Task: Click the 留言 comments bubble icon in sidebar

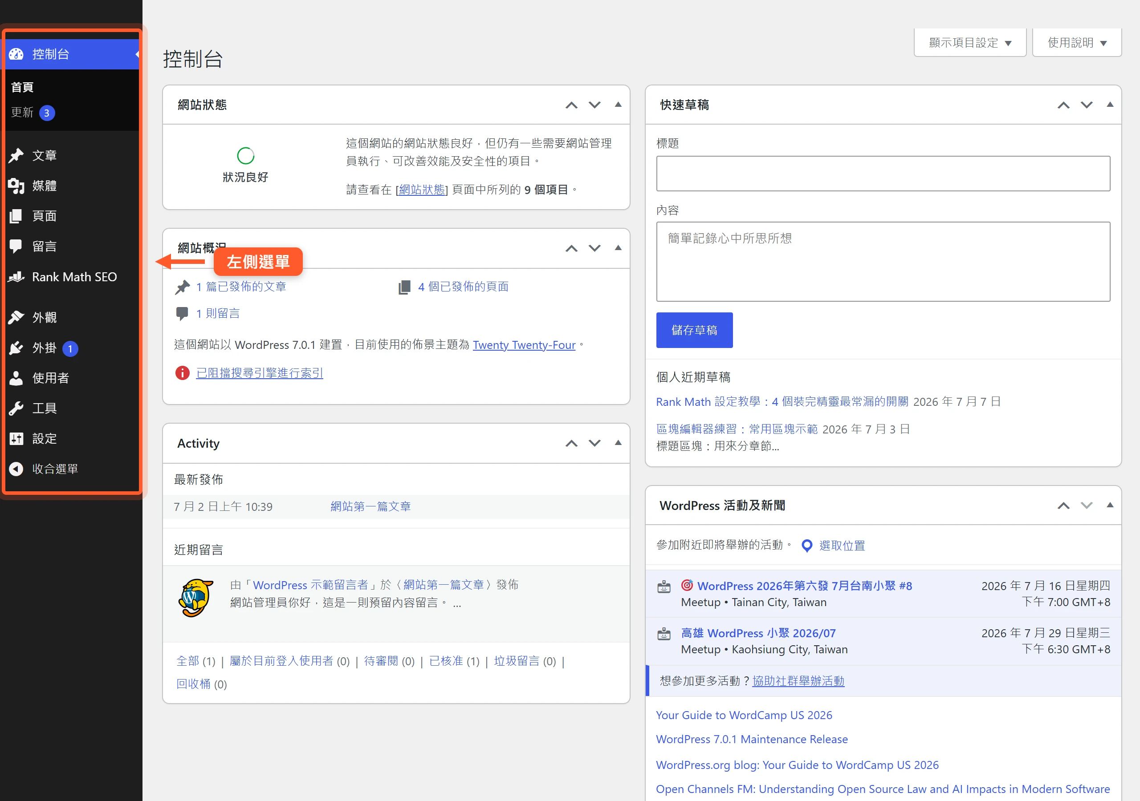Action: (x=16, y=246)
